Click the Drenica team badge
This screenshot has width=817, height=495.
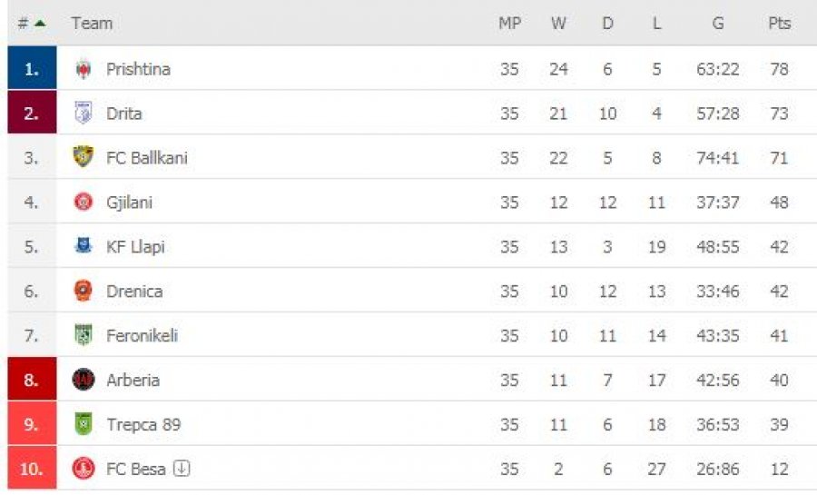click(84, 291)
